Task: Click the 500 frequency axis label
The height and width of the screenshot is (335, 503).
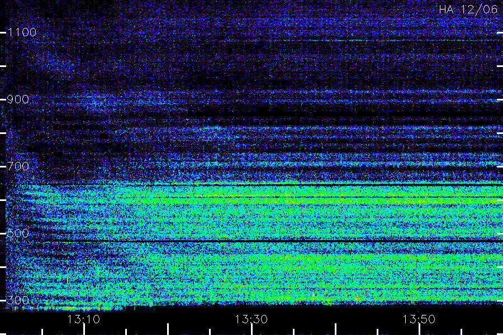Action: click(18, 233)
